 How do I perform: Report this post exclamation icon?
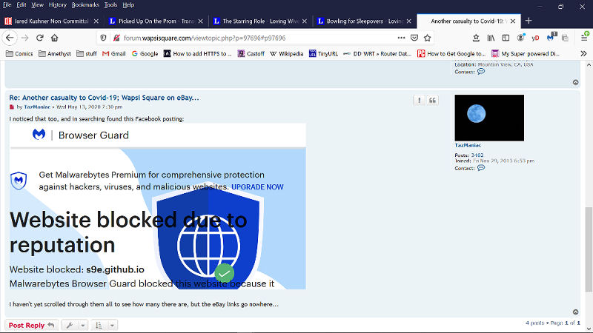(419, 100)
